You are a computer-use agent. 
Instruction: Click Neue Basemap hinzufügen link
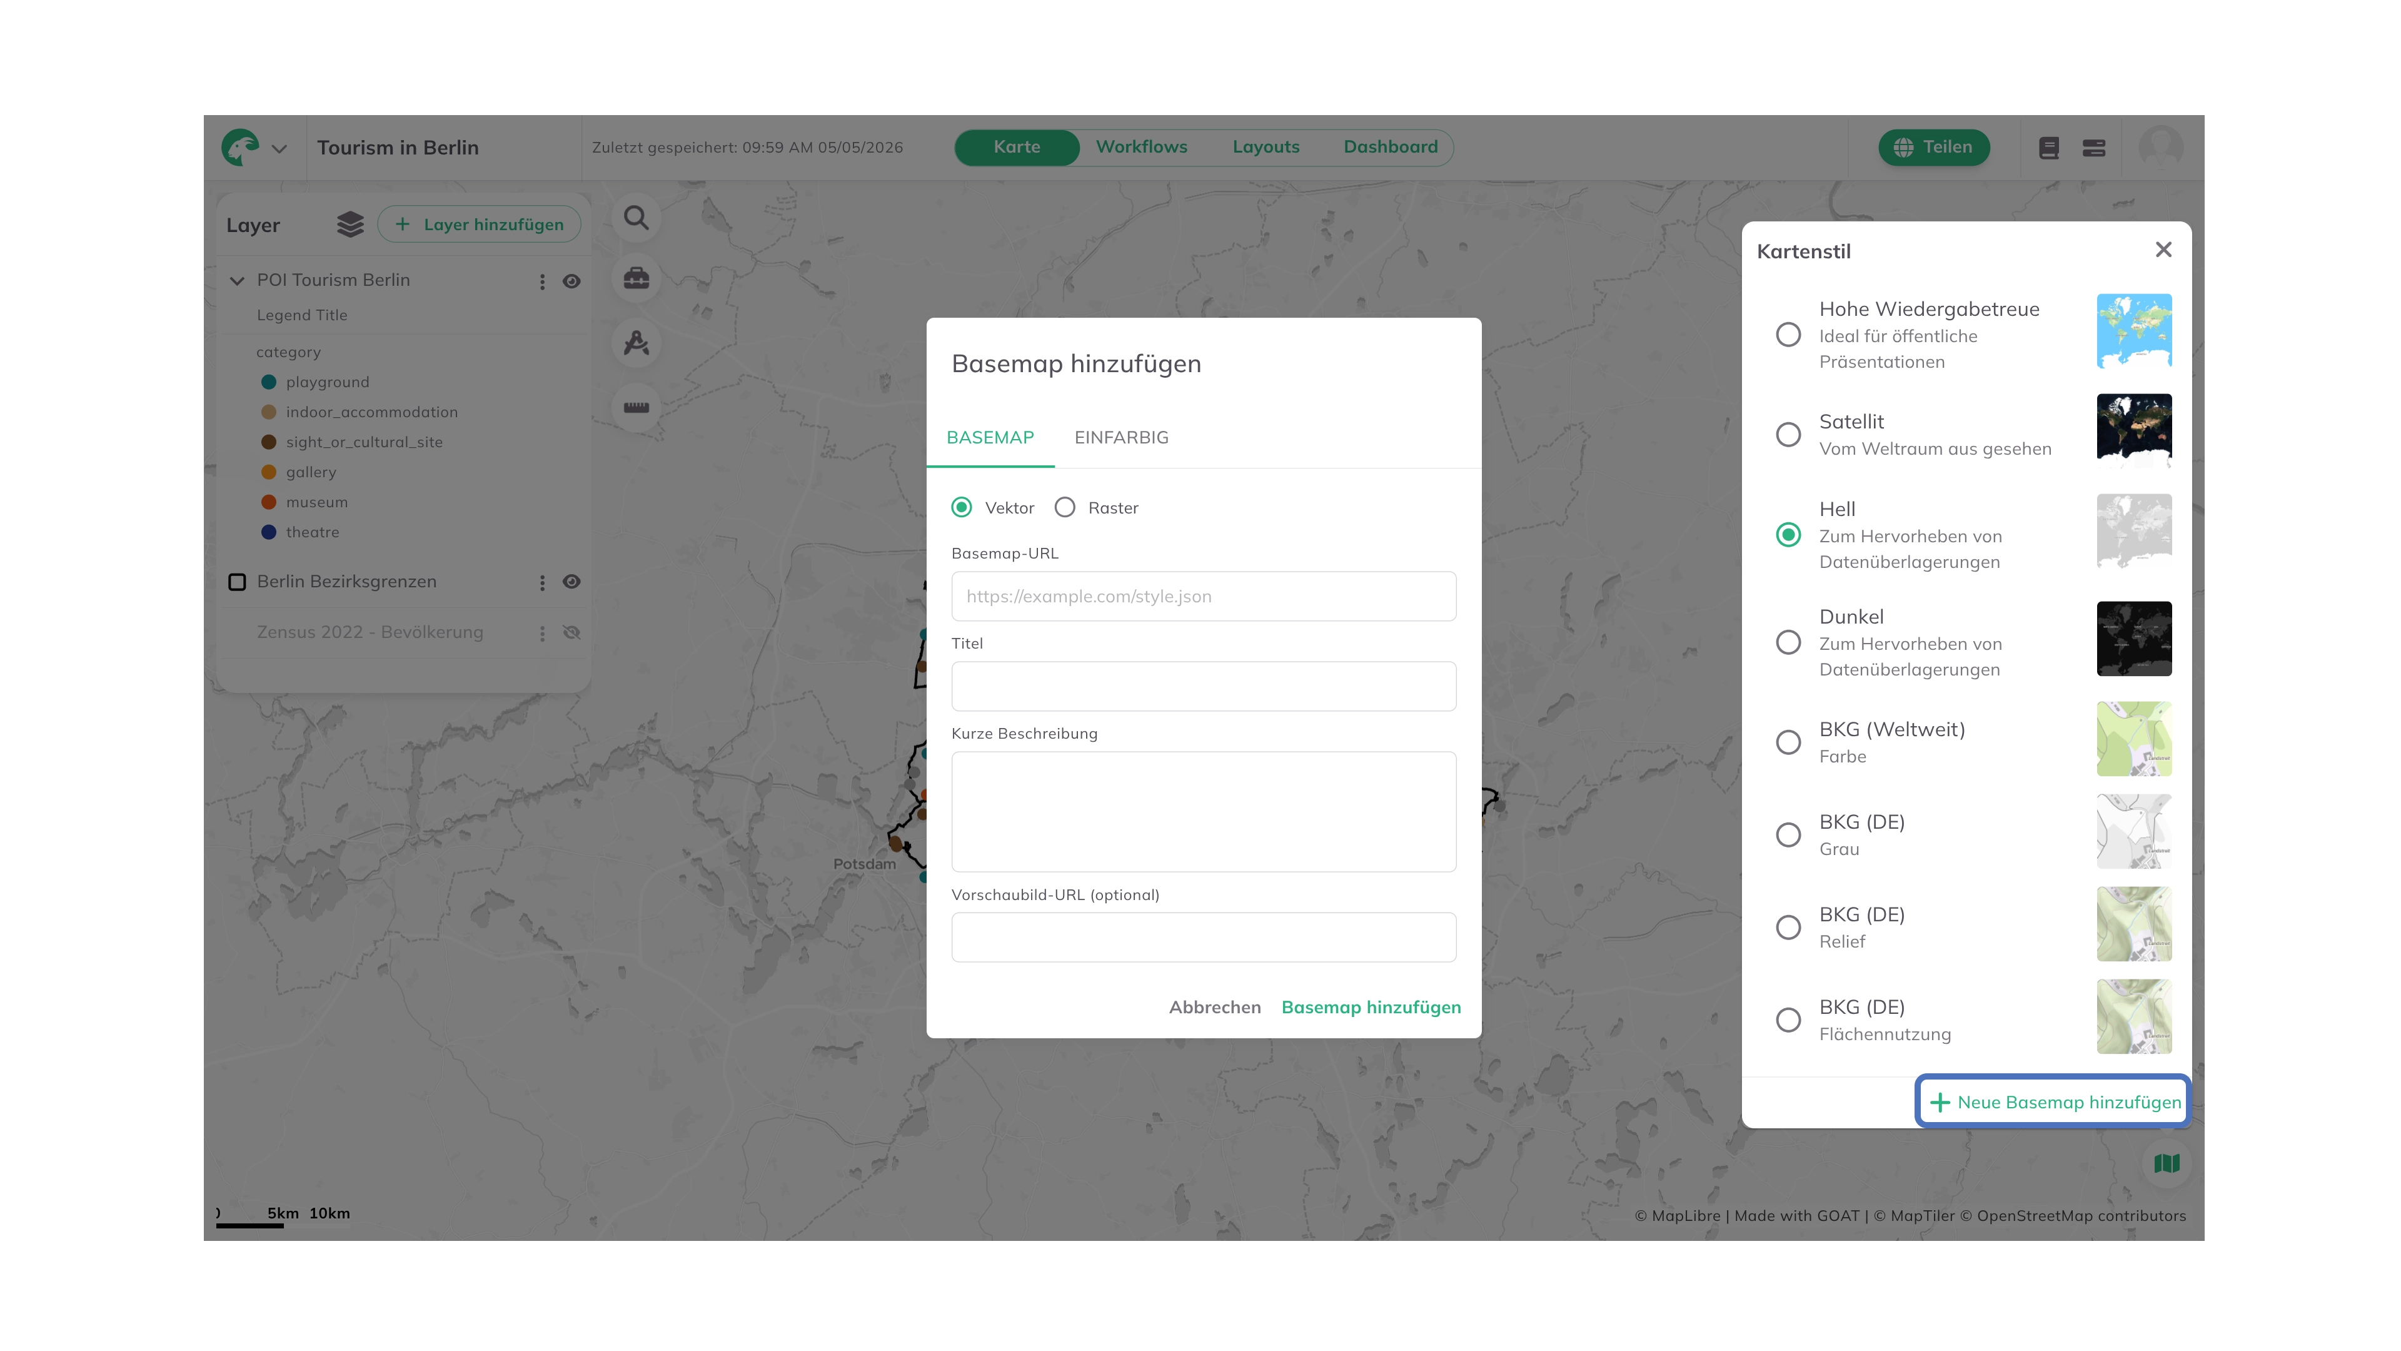point(2054,1102)
